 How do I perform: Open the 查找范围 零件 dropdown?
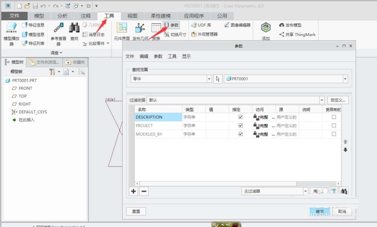(x=209, y=79)
